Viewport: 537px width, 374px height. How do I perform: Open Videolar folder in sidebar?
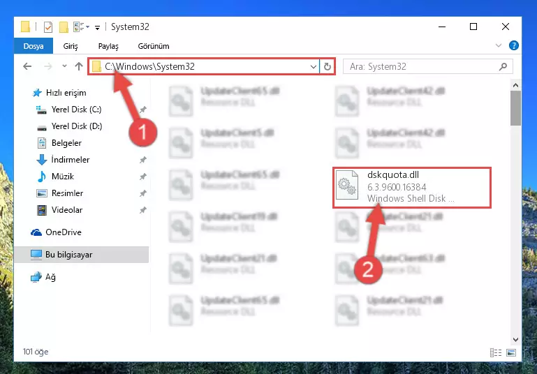pos(67,210)
